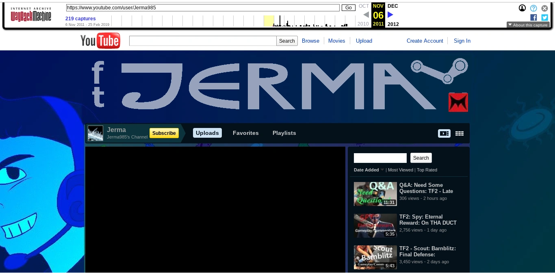The height and width of the screenshot is (273, 555).
Task: Open Browse in YouTube header
Action: pyautogui.click(x=310, y=41)
